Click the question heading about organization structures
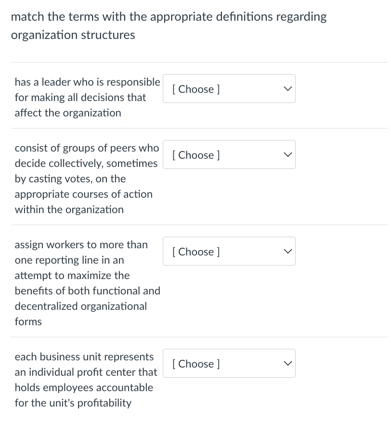391x433 pixels. (169, 25)
